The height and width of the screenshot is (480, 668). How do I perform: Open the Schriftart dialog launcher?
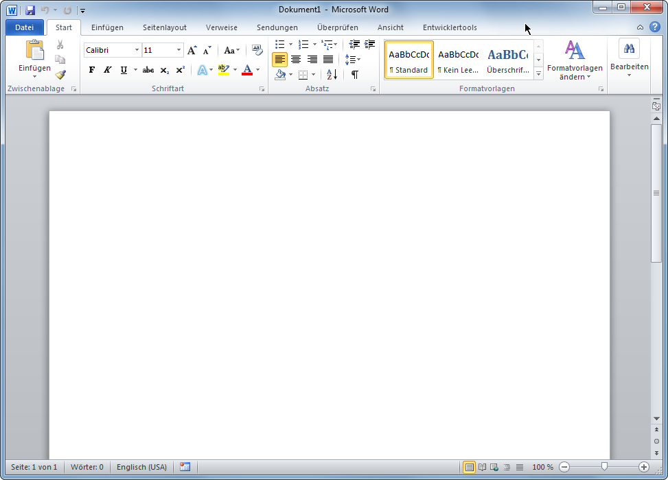coord(262,89)
